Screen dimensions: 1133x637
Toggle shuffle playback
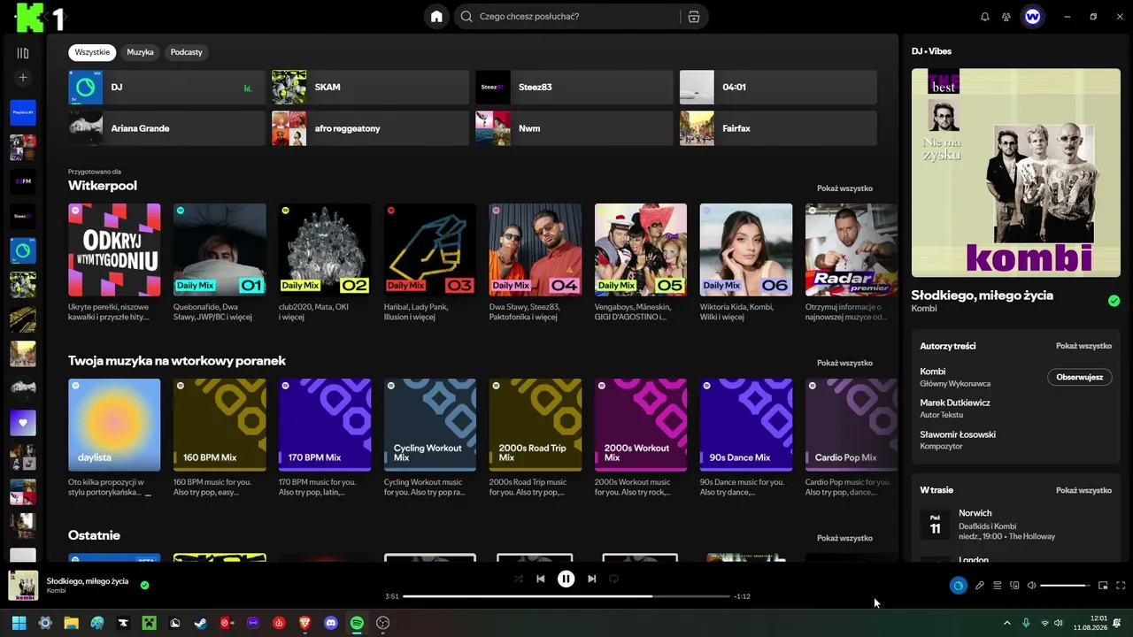point(519,579)
